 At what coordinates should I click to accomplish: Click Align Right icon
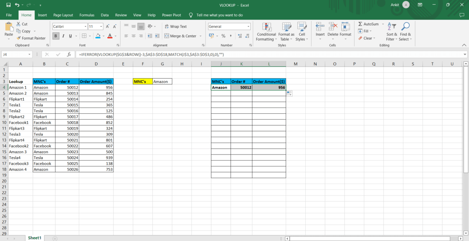(x=141, y=36)
